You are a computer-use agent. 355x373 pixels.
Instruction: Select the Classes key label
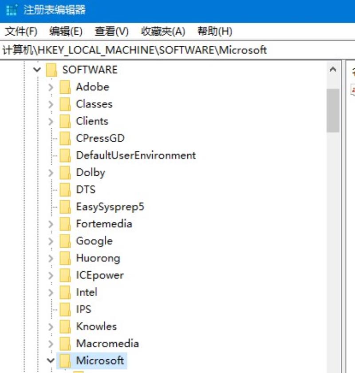click(94, 104)
